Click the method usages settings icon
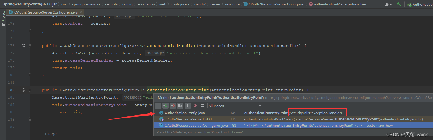Image resolution: width=433 pixels, height=140 pixels. click(195, 106)
